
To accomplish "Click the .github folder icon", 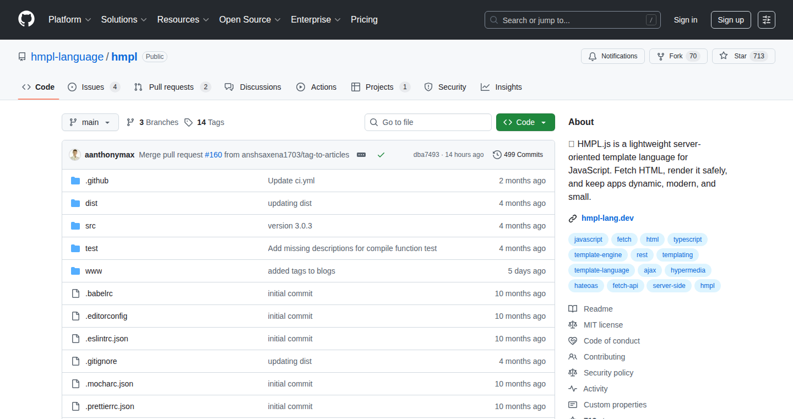I will [x=75, y=181].
